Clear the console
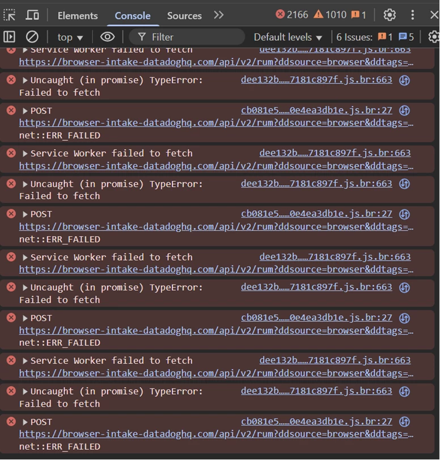Image resolution: width=440 pixels, height=460 pixels. pos(32,37)
